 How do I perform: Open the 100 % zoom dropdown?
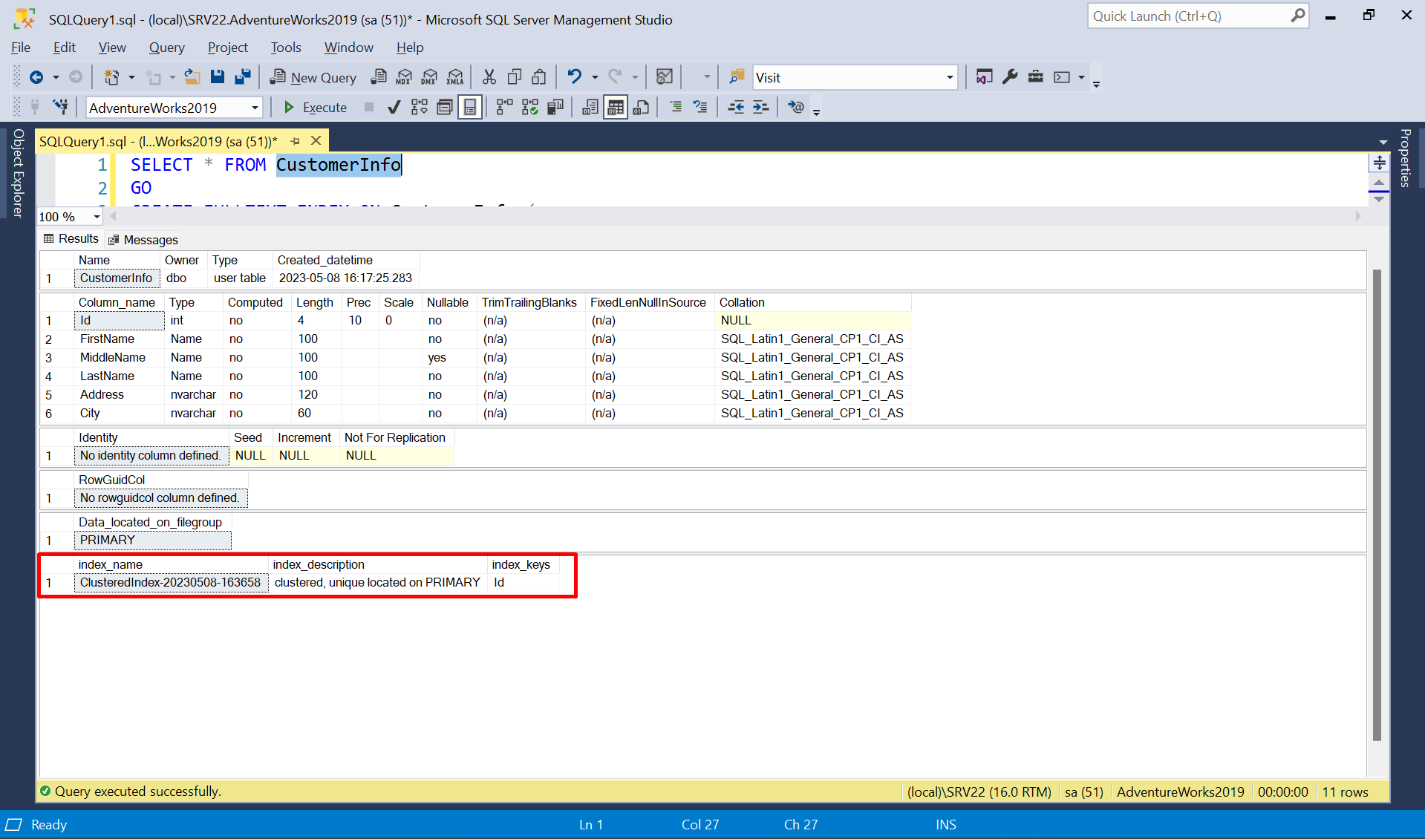(97, 217)
